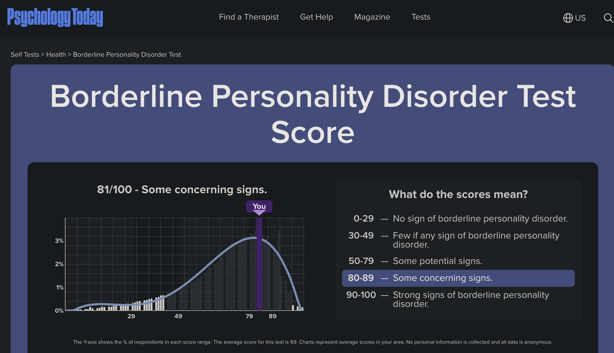
Task: Click the Psychology Today logo
Action: pos(55,17)
